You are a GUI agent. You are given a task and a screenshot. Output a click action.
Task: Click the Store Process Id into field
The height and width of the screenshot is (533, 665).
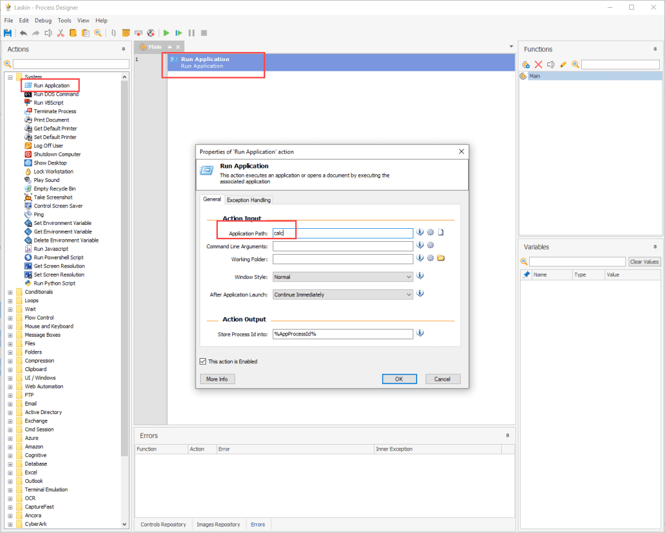click(343, 334)
